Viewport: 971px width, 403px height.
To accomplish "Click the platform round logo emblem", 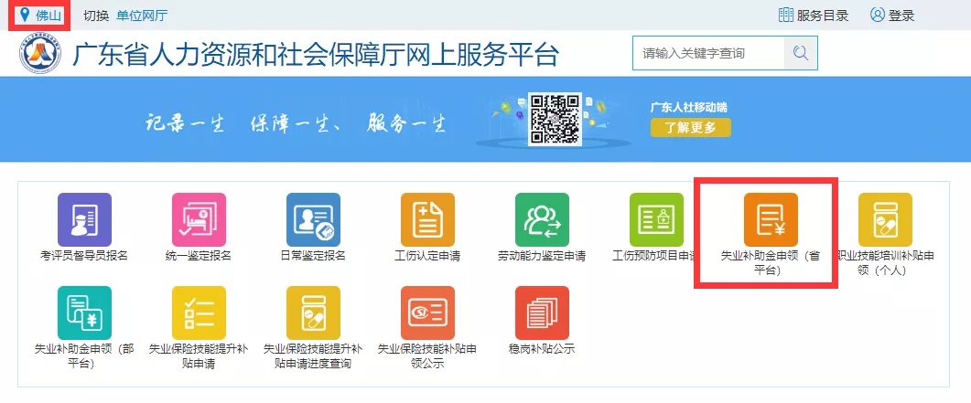I will tap(40, 54).
